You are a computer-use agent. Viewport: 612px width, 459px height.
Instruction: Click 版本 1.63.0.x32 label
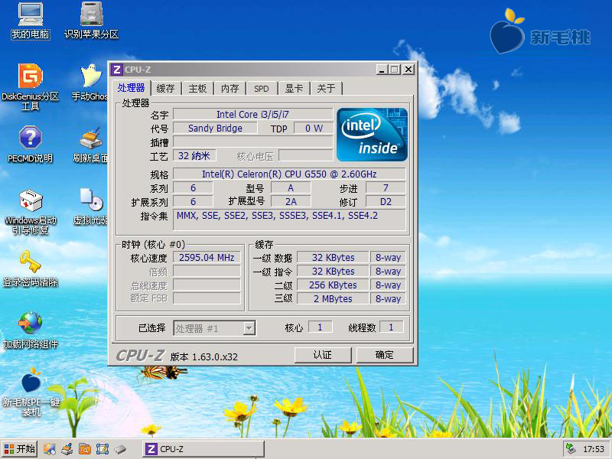pyautogui.click(x=204, y=356)
